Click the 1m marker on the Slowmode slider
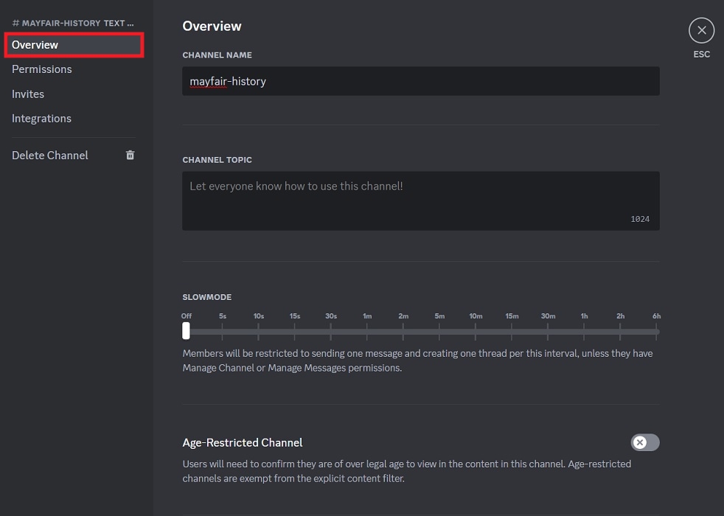This screenshot has width=724, height=516. tap(367, 332)
